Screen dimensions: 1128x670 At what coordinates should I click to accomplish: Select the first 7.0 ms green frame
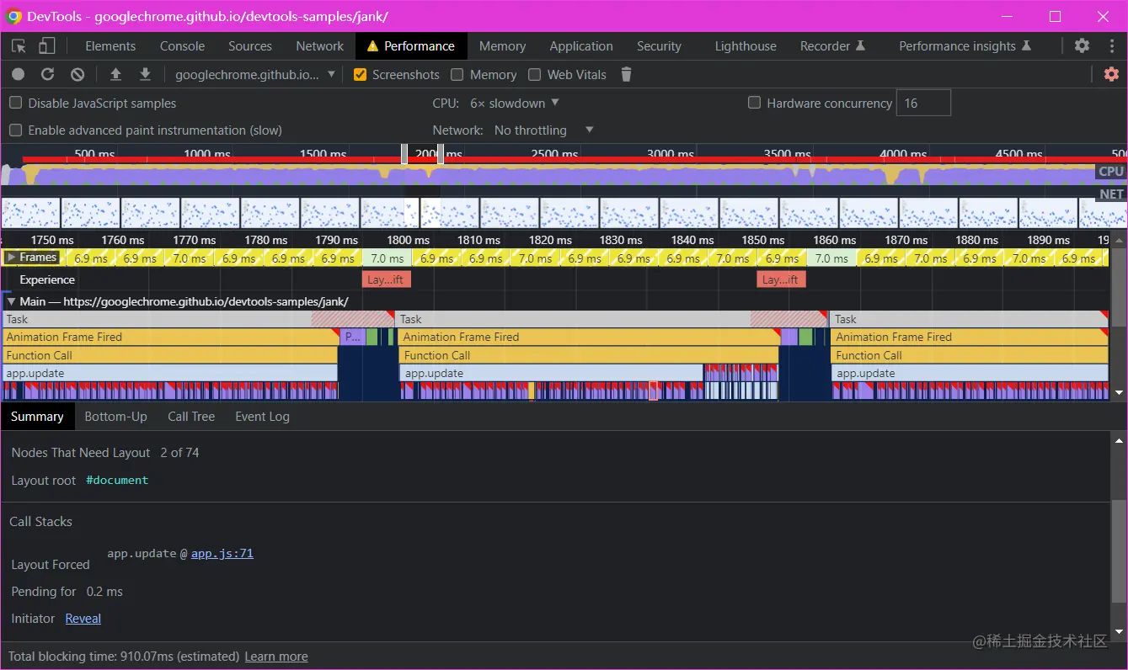[388, 258]
